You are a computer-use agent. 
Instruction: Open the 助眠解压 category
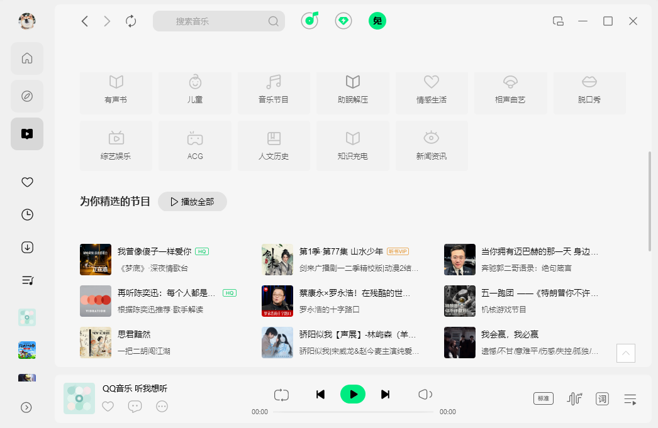[x=353, y=92]
